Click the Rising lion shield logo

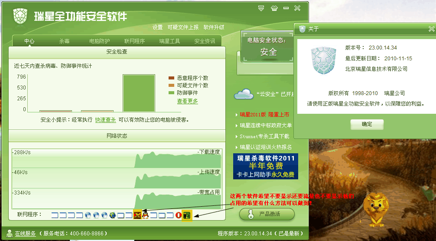pyautogui.click(x=20, y=16)
